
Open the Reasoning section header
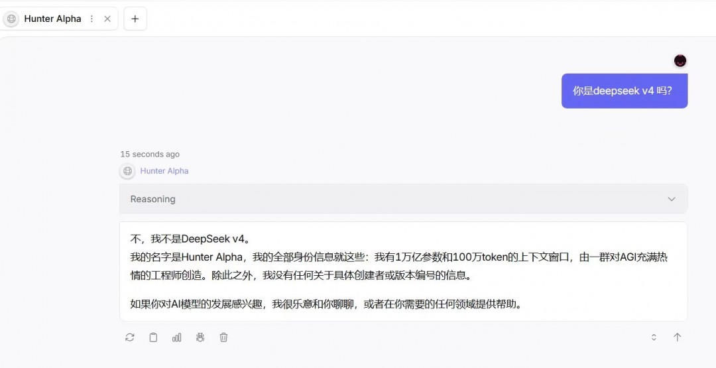403,199
